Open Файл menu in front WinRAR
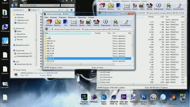The width and height of the screenshot is (190, 107). [x=46, y=17]
